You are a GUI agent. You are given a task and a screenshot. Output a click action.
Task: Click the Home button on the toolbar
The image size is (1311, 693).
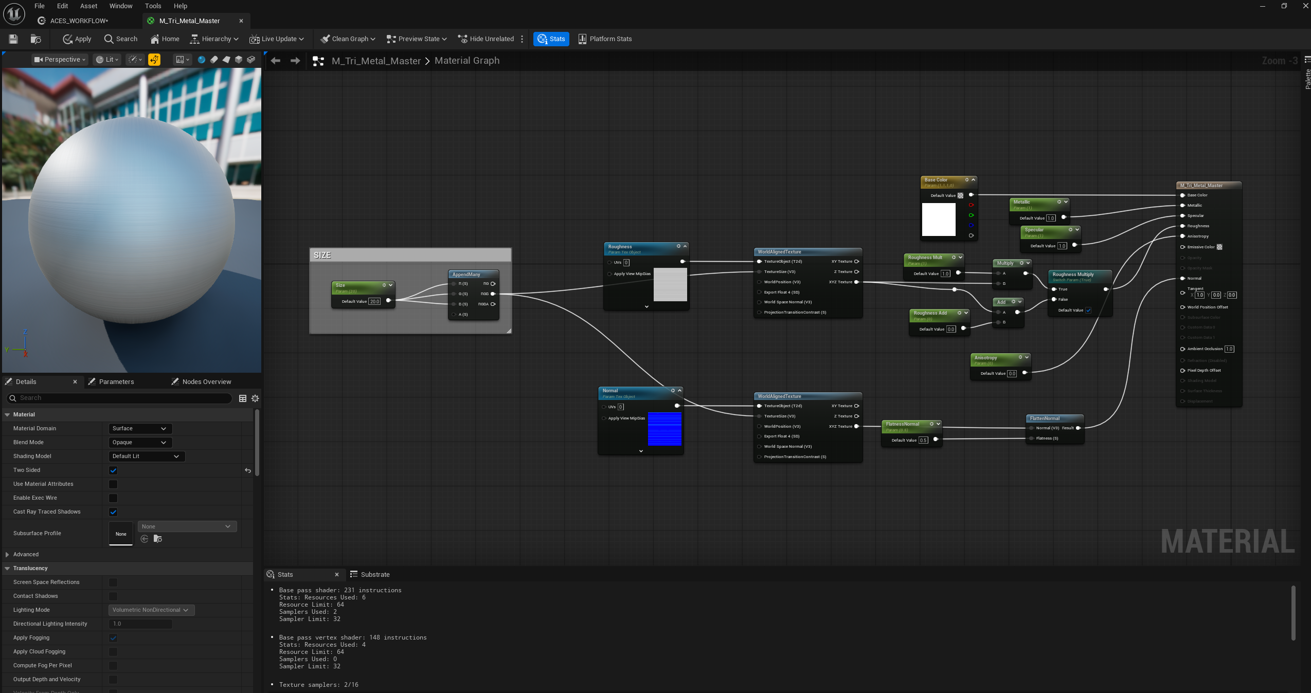164,39
